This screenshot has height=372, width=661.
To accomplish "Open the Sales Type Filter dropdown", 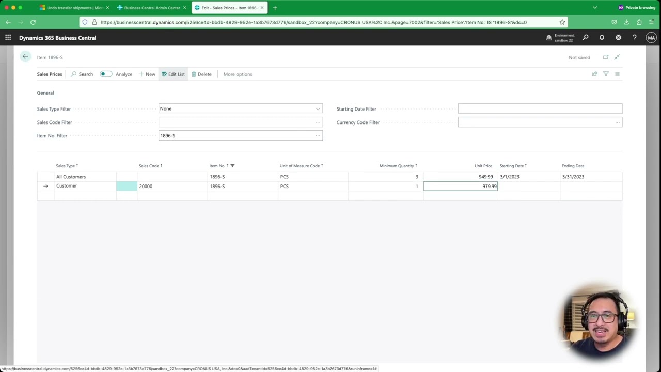I will pyautogui.click(x=318, y=109).
